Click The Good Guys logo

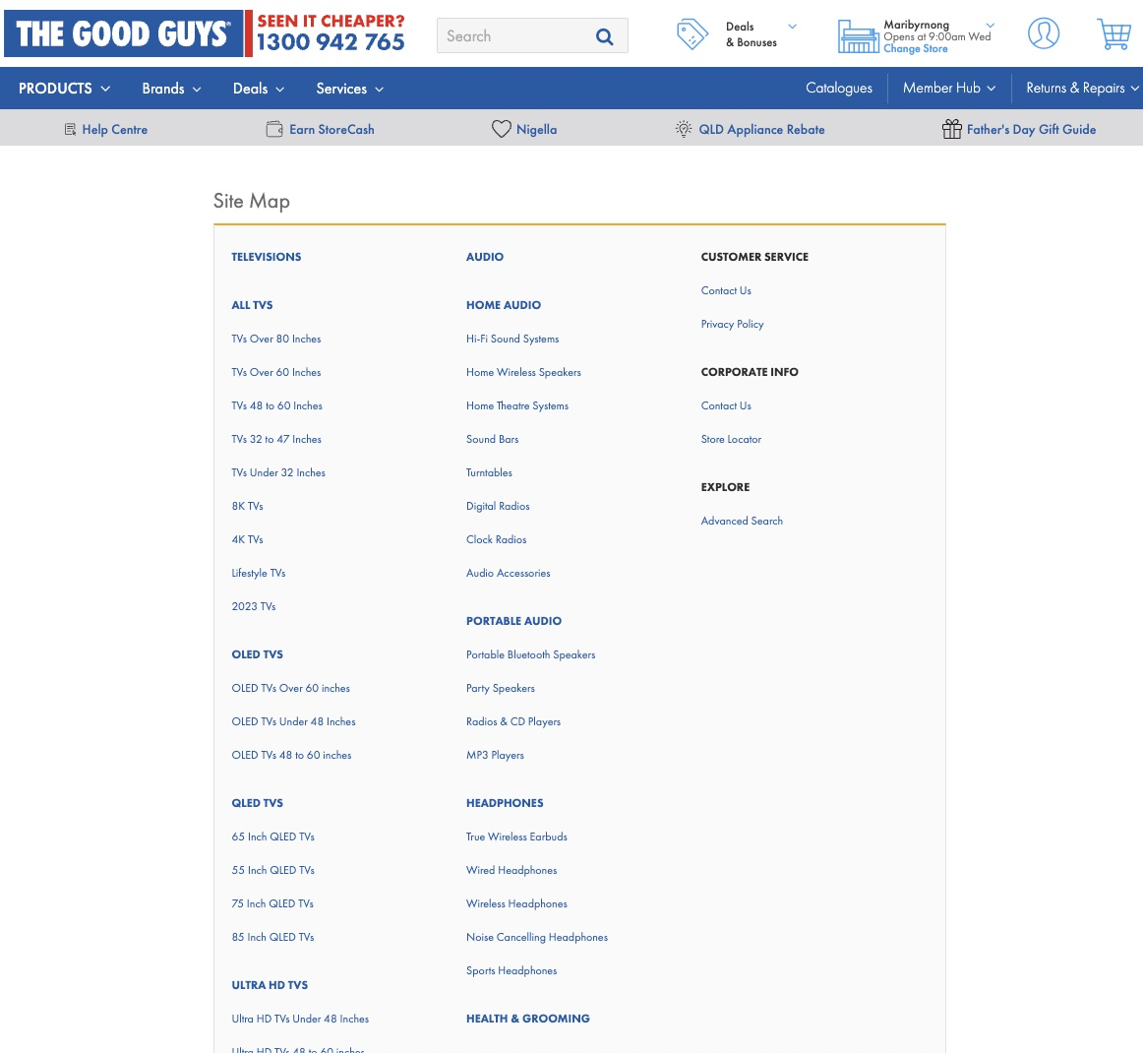[x=123, y=33]
